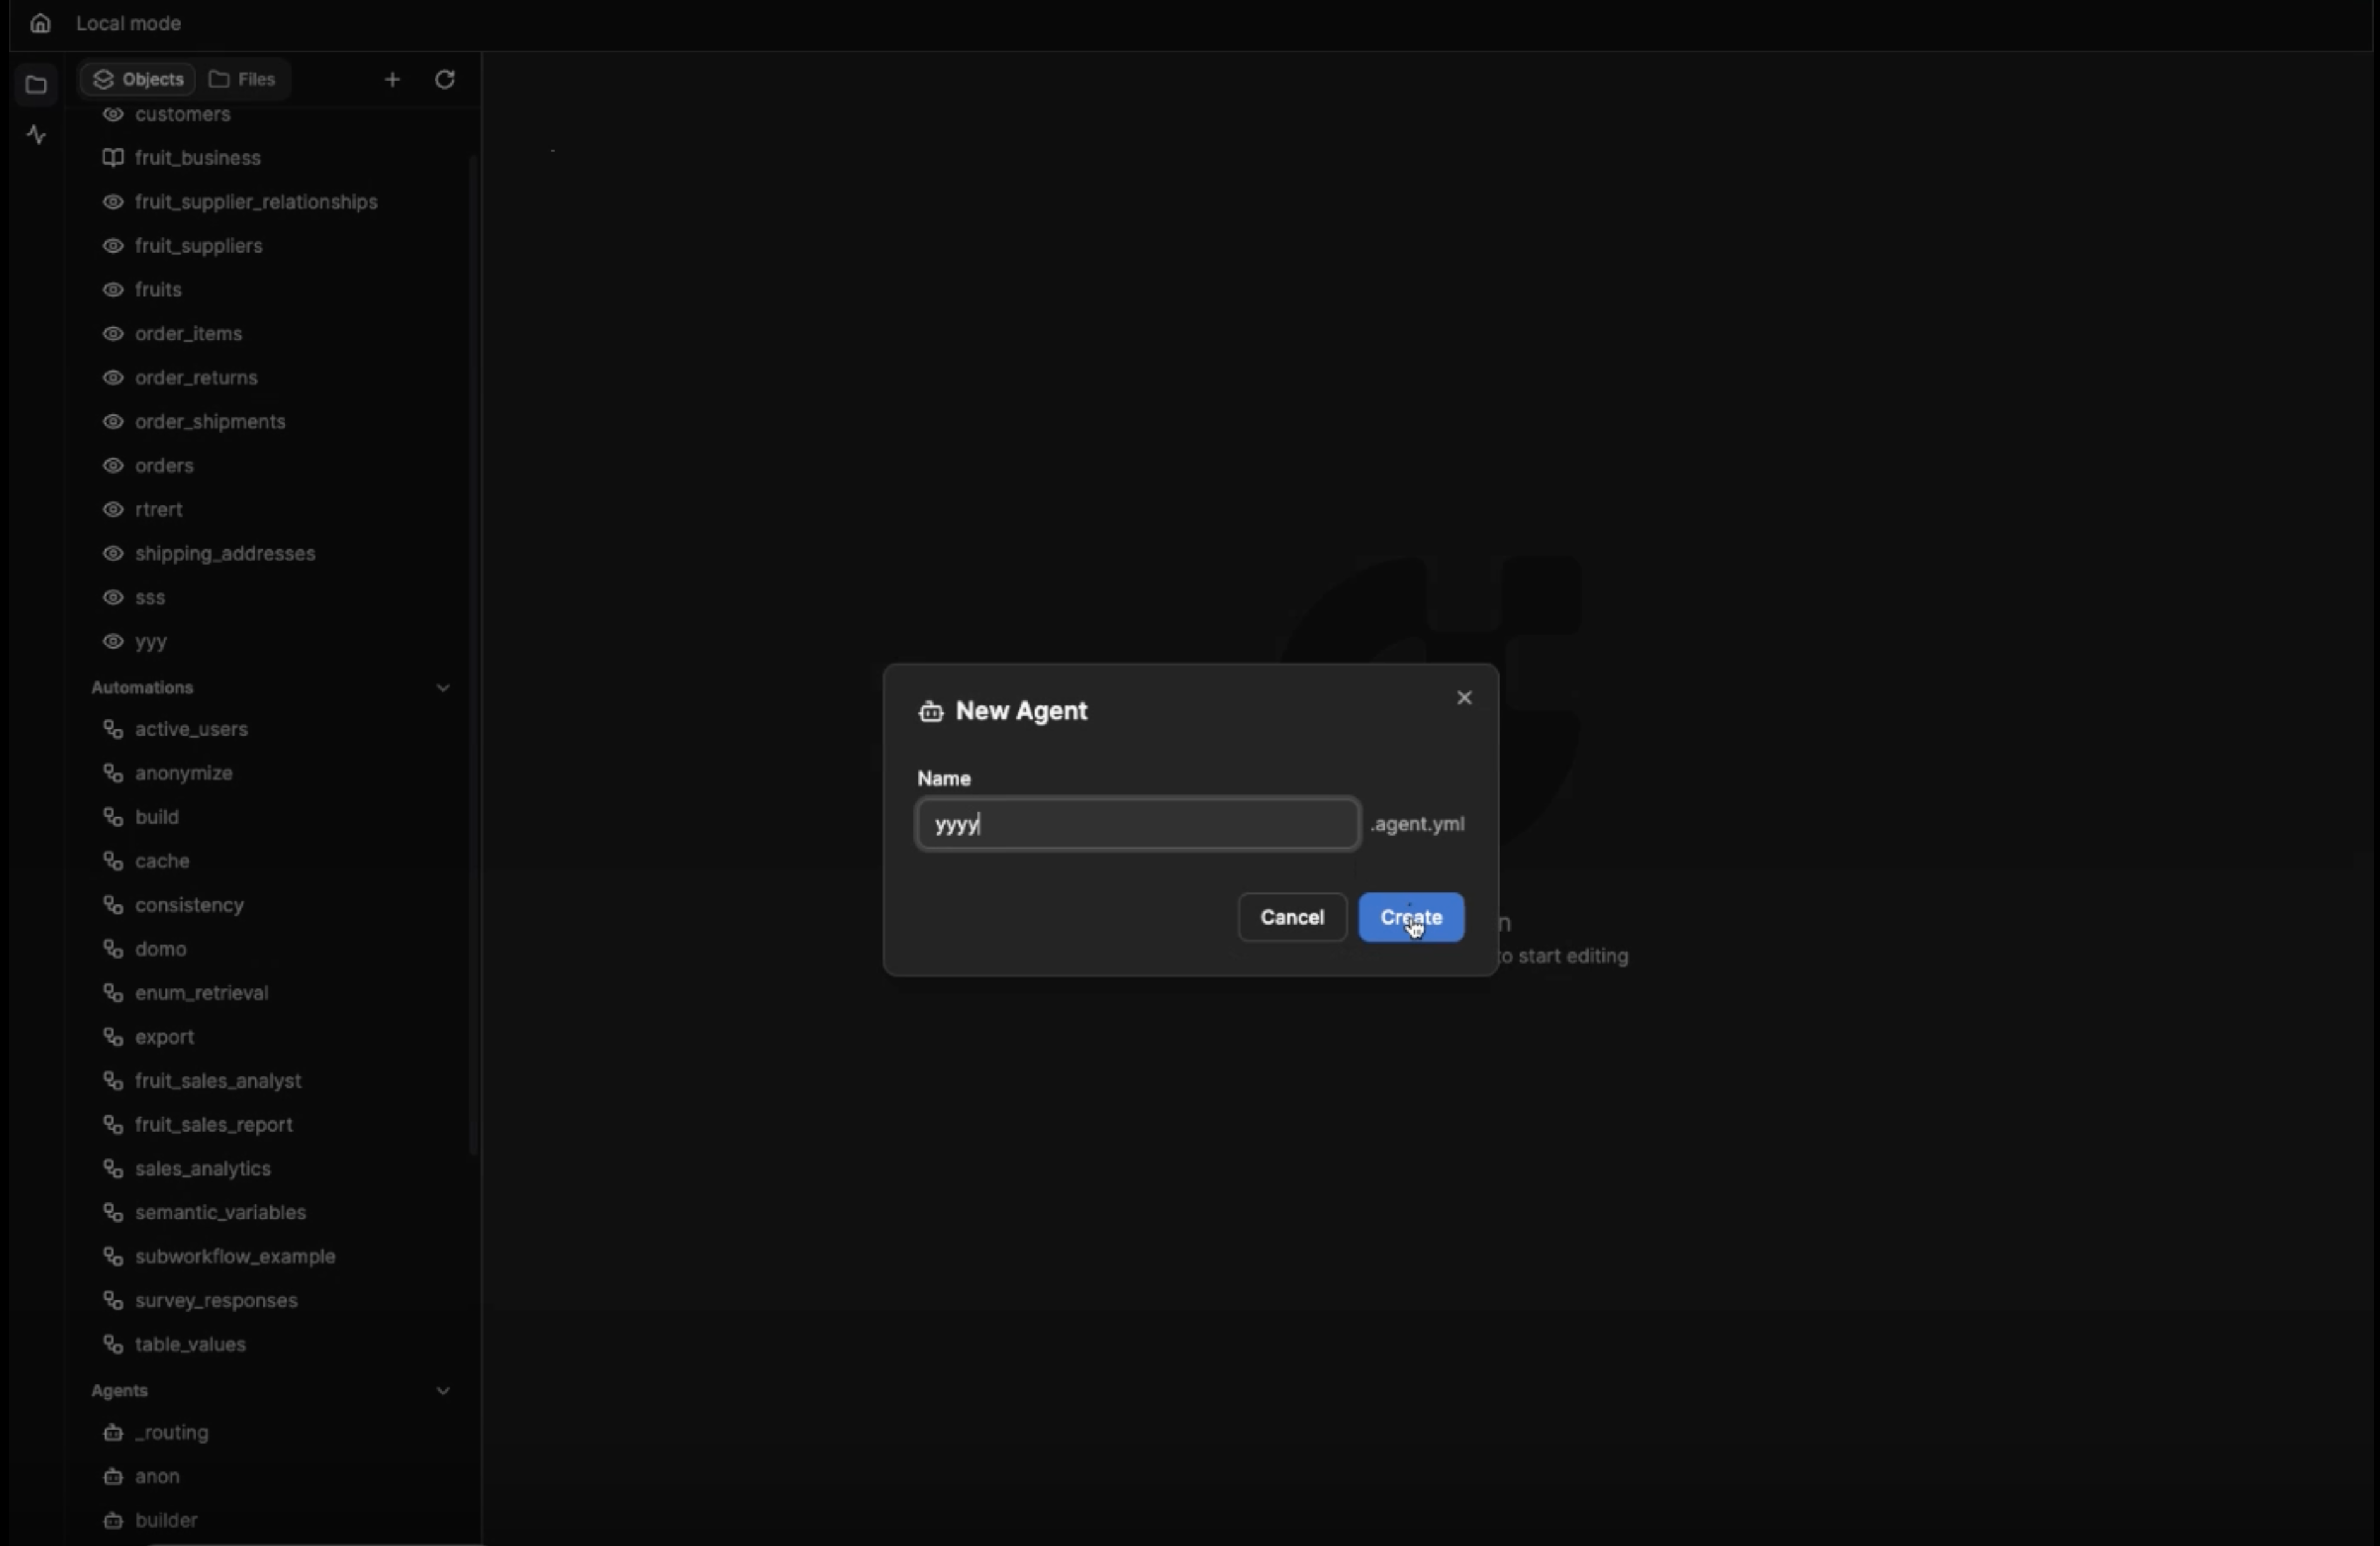Click the workflow icon beside fruit_sales_report
The height and width of the screenshot is (1546, 2380).
[113, 1124]
